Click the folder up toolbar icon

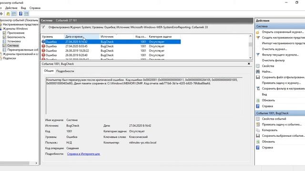pos(8,14)
